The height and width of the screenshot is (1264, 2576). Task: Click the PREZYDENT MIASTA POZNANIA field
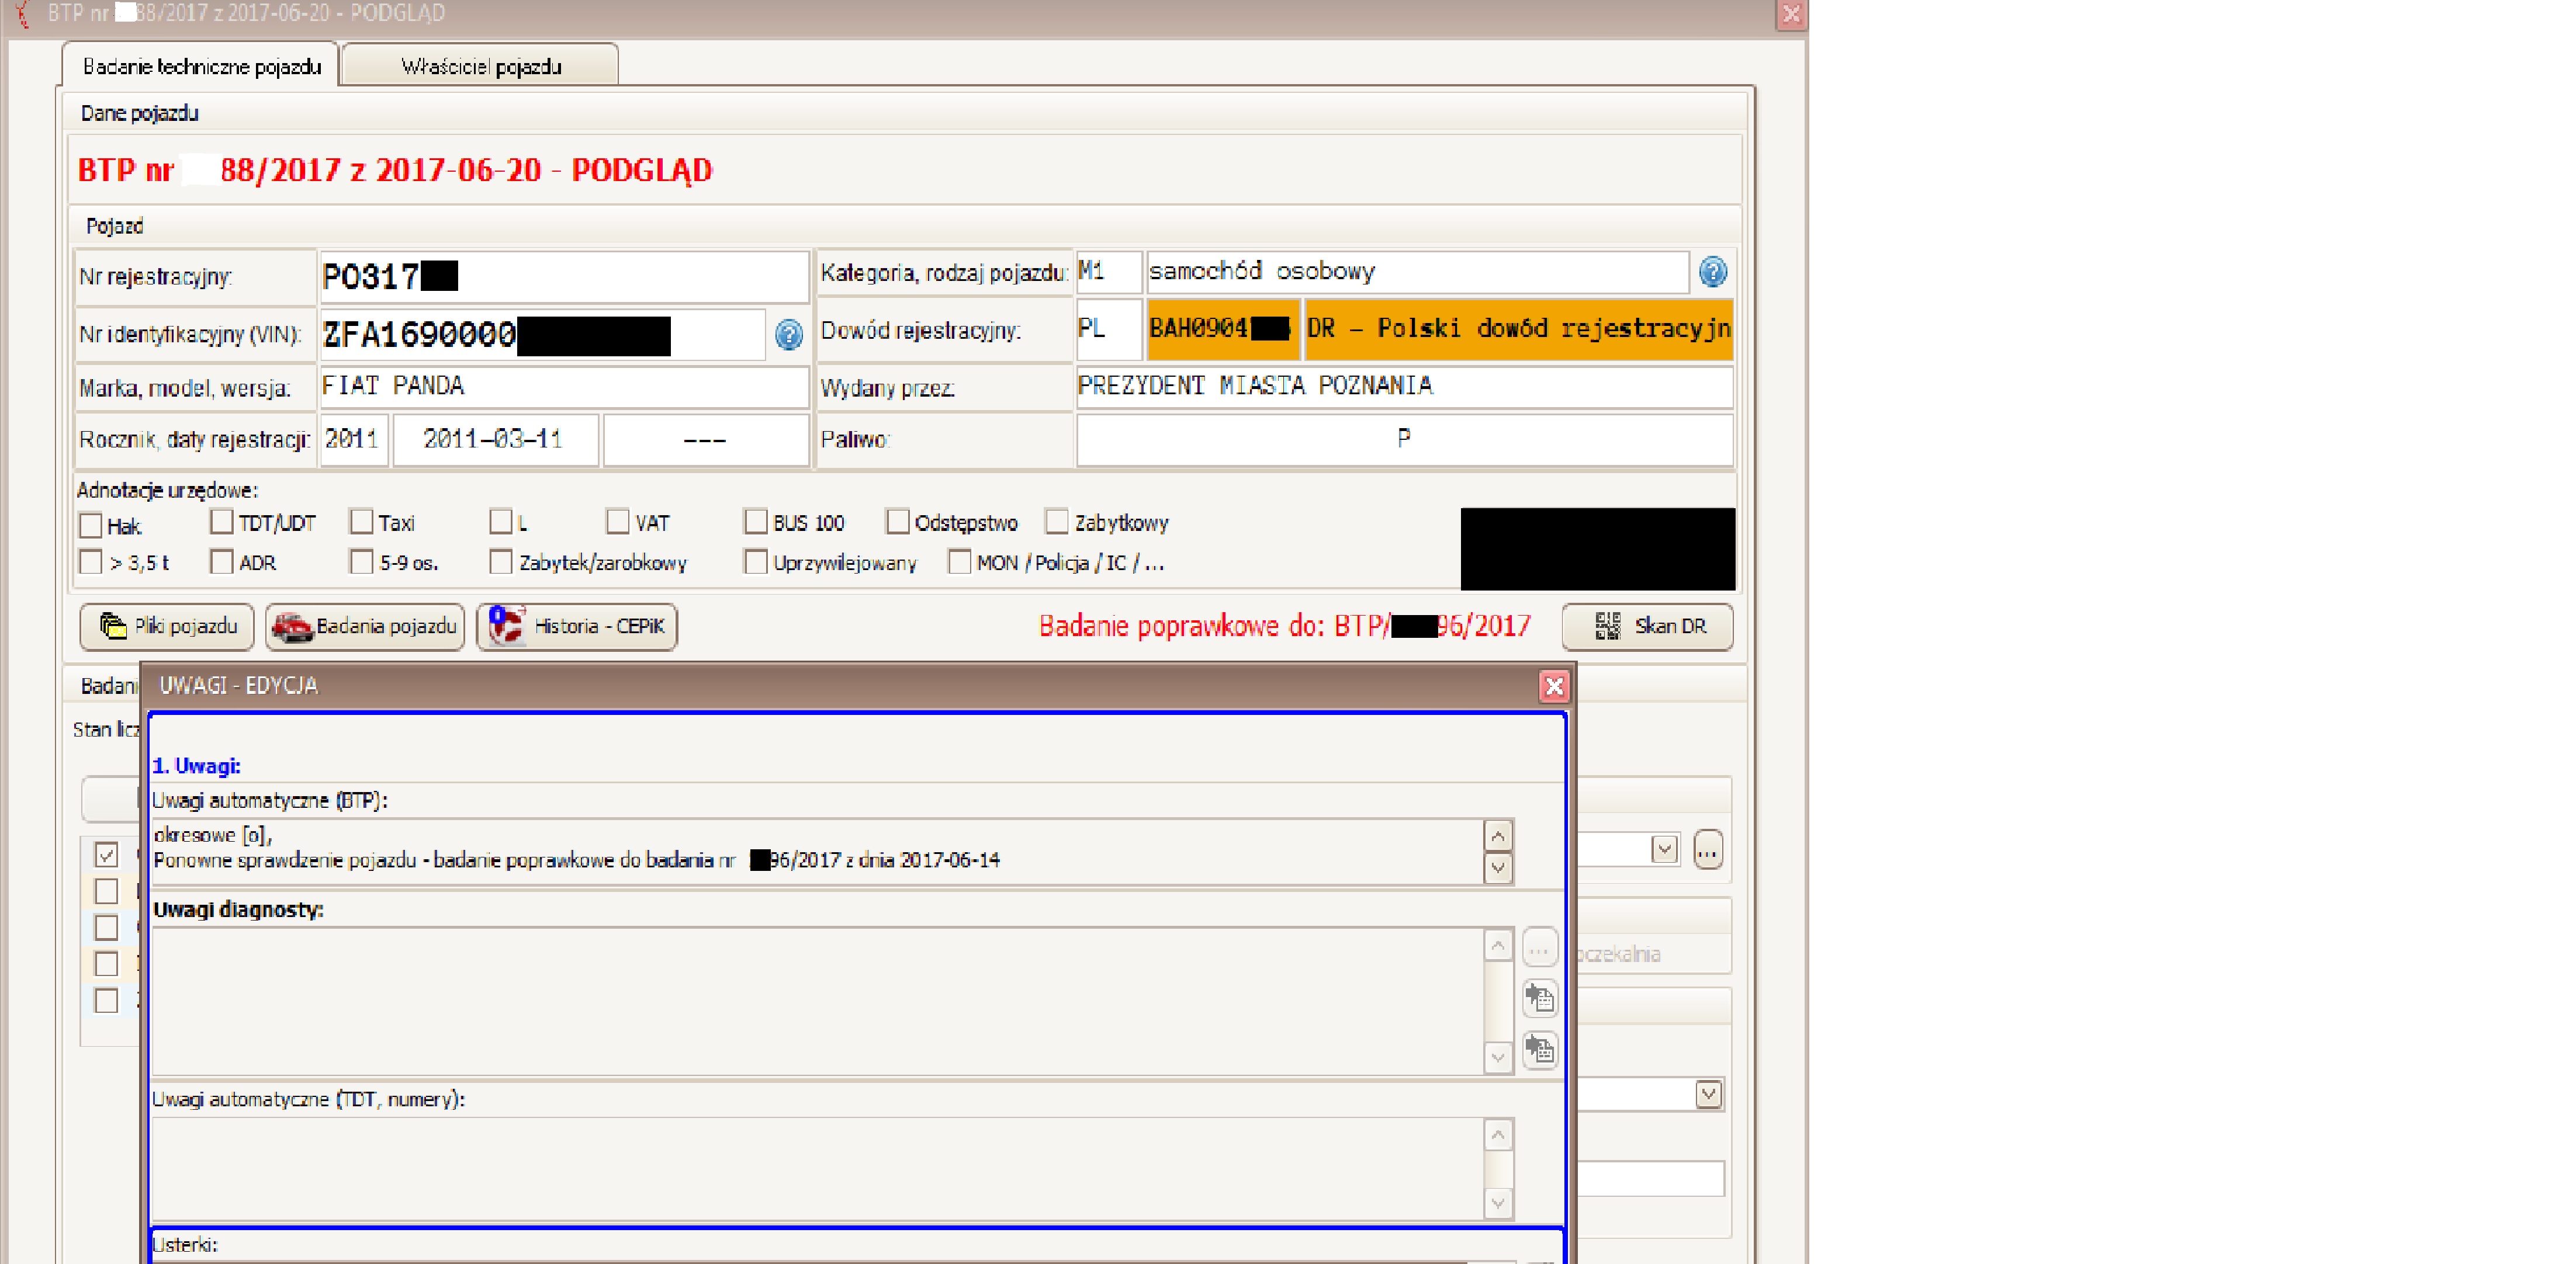click(x=1404, y=387)
